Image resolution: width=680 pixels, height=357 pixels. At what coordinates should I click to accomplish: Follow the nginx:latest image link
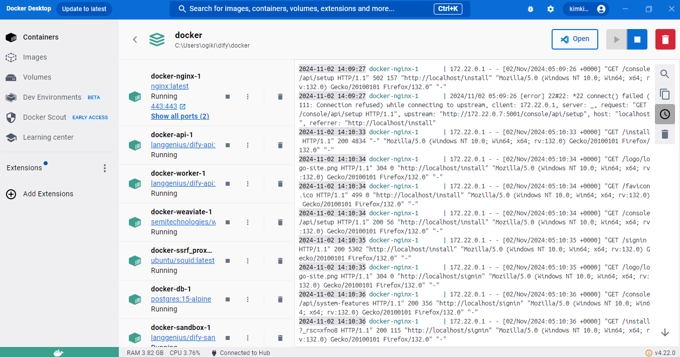click(x=169, y=86)
